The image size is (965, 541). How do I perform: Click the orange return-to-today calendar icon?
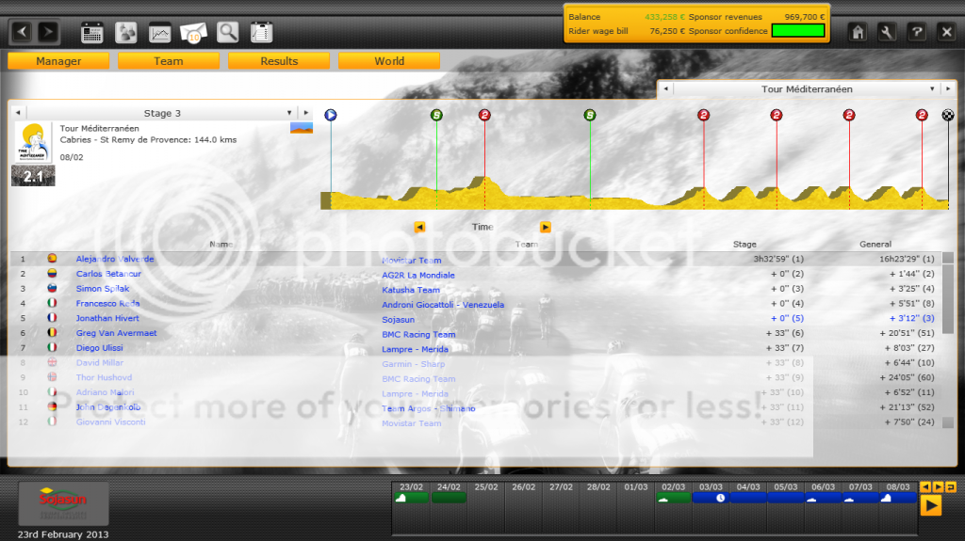point(951,487)
